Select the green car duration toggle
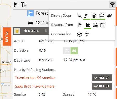This screenshot has height=99, width=117. point(74,51)
